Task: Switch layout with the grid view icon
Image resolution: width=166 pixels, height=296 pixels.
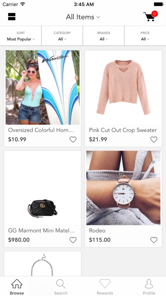Action: coord(12,17)
